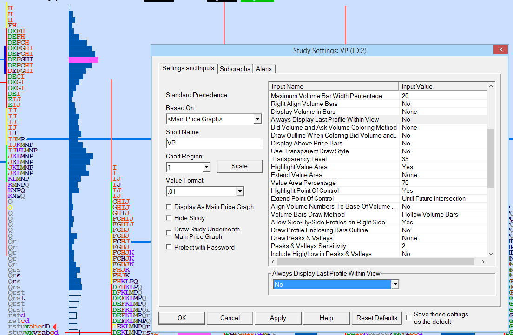Open Always Display Last Profile dropdown
This screenshot has height=335, width=513.
click(x=395, y=284)
